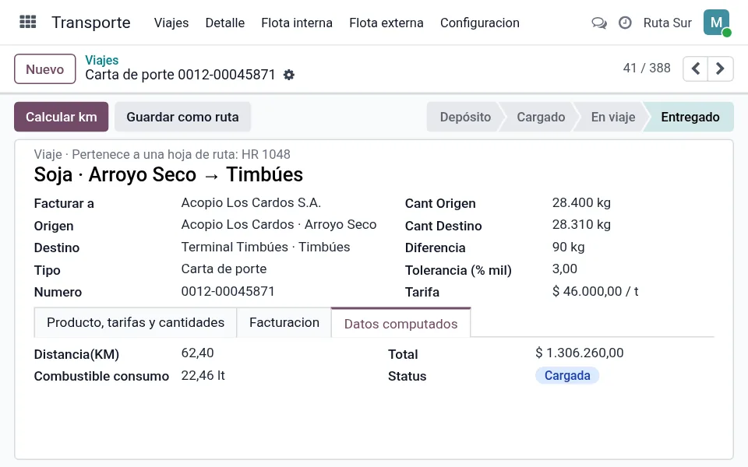The height and width of the screenshot is (467, 748).
Task: Open the activities clock icon
Action: (x=625, y=23)
